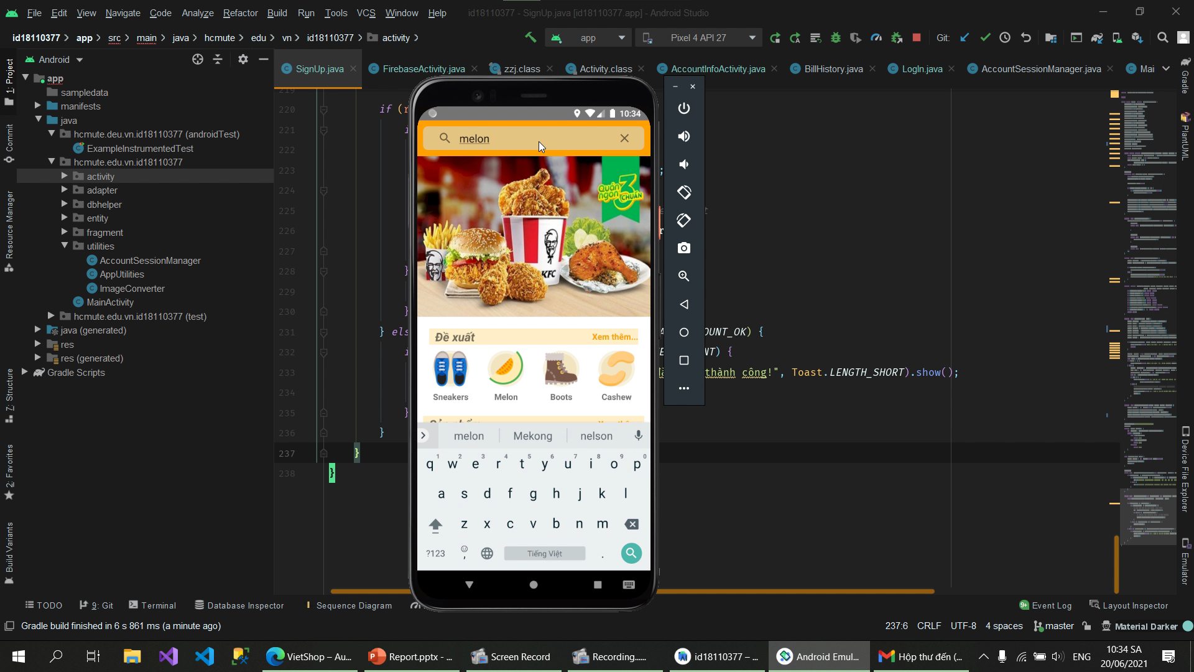
Task: Toggle voice input microphone on keyboard
Action: coord(638,436)
